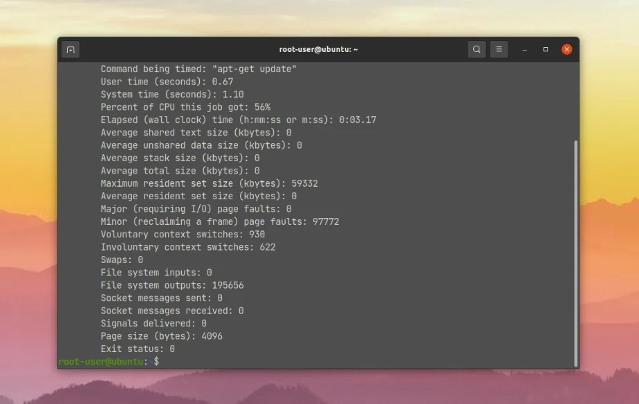
Task: Click the value 59332 for resident set size
Action: pos(306,183)
